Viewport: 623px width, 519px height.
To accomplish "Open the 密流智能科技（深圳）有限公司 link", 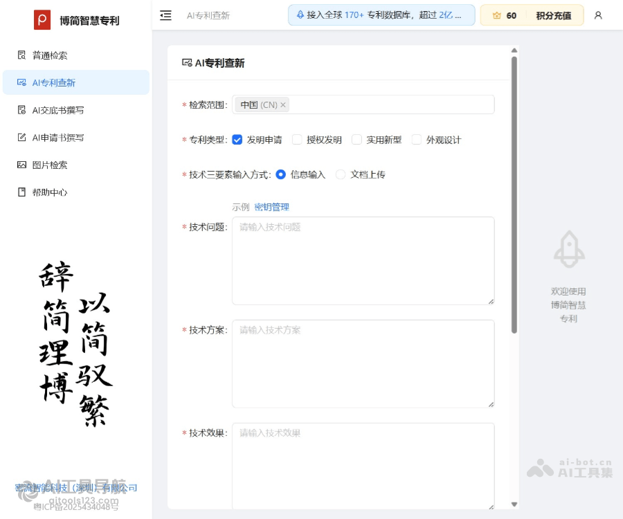I will (x=76, y=488).
